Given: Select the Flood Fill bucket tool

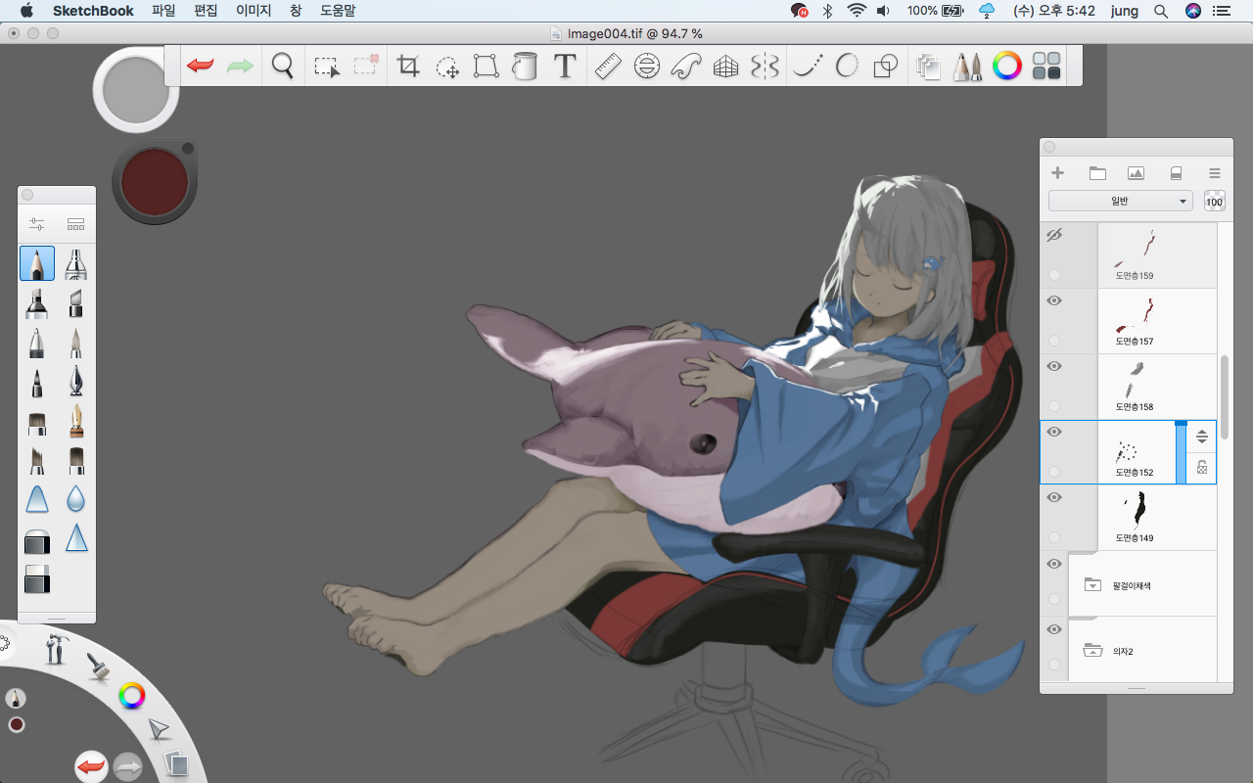Looking at the screenshot, I should (526, 67).
